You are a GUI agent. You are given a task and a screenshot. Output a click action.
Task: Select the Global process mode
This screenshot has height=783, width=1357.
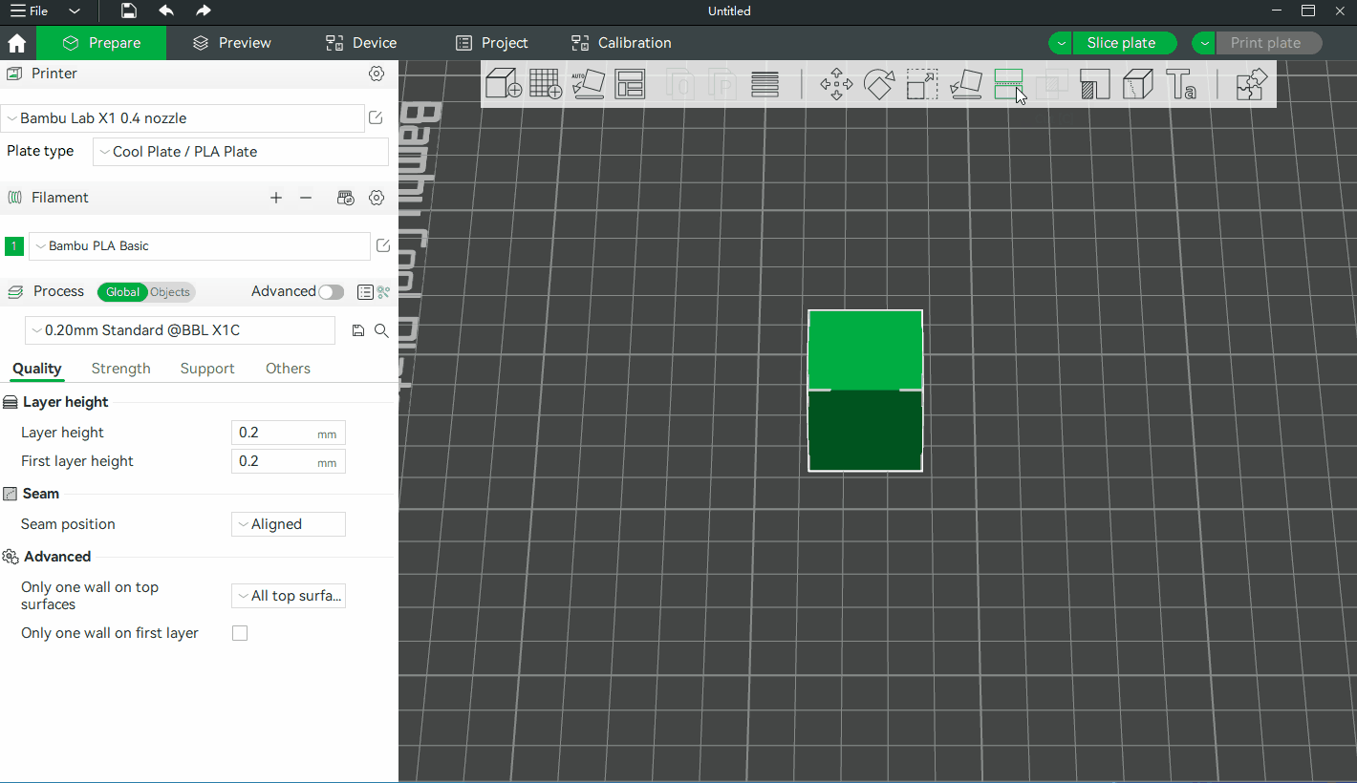coord(122,292)
